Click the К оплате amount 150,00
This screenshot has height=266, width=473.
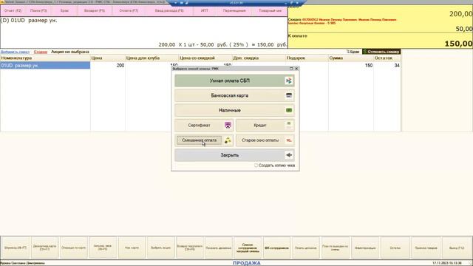458,44
